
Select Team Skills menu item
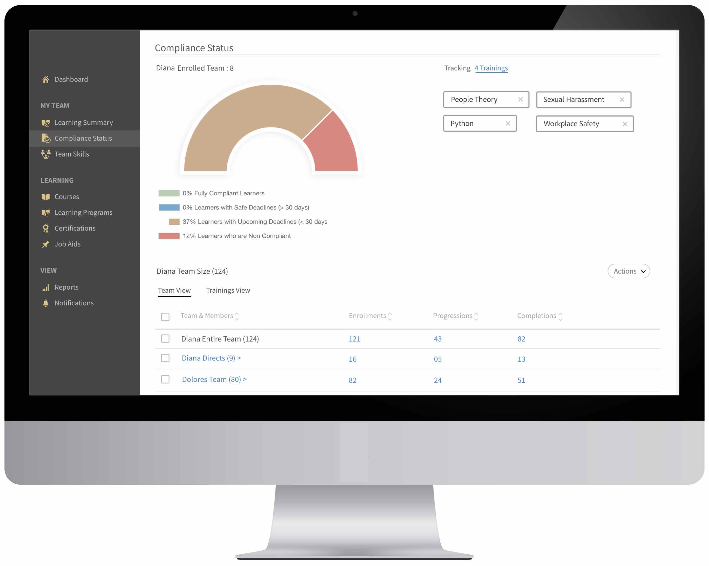[x=72, y=154]
